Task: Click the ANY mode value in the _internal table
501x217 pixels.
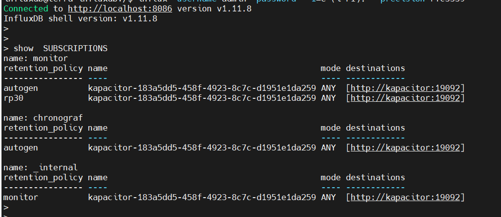Action: (x=328, y=198)
